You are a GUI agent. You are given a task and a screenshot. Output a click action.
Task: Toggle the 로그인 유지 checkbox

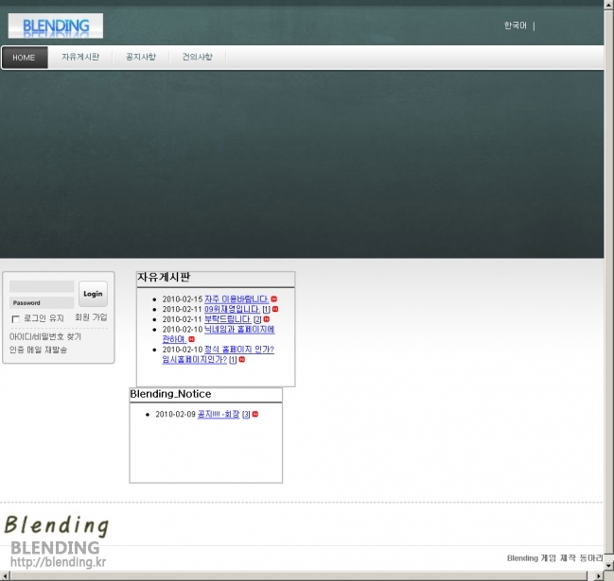(16, 319)
